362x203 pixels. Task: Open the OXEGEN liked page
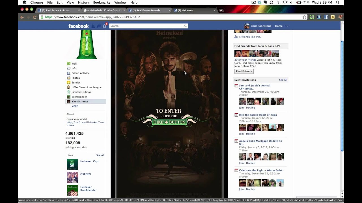85,174
